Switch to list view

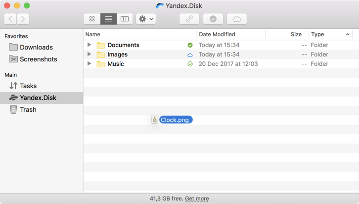click(x=108, y=19)
